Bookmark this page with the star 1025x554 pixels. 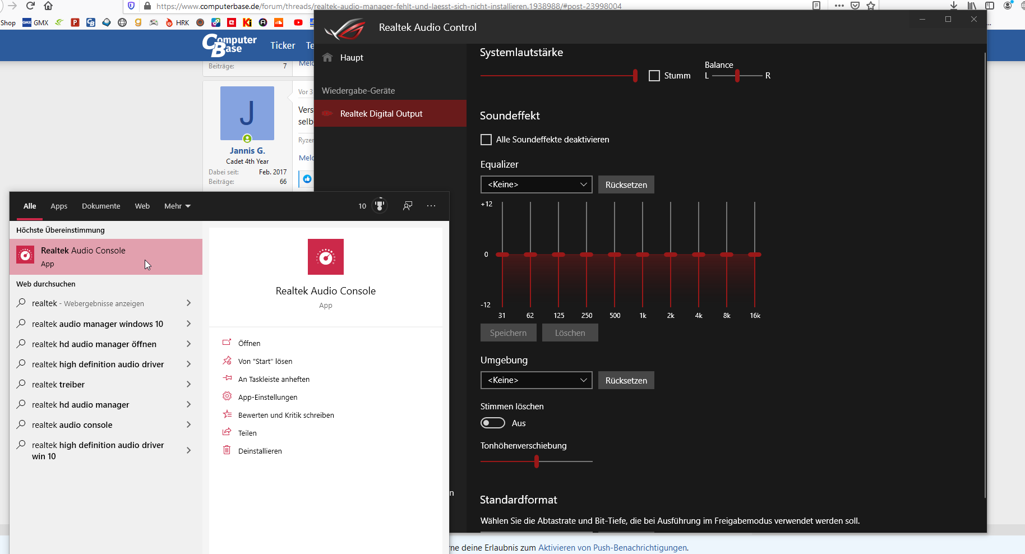pyautogui.click(x=871, y=6)
